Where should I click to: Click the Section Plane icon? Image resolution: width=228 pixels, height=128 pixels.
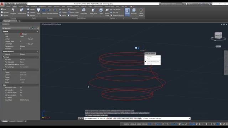(x=107, y=10)
